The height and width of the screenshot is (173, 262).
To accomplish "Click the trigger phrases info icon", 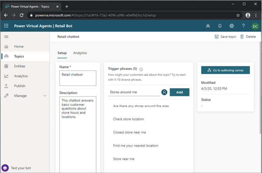I will 141,69.
